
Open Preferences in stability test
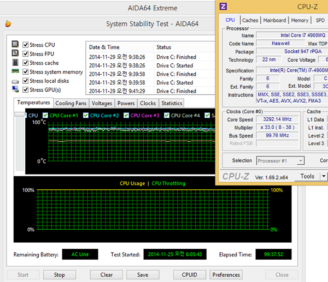226,275
